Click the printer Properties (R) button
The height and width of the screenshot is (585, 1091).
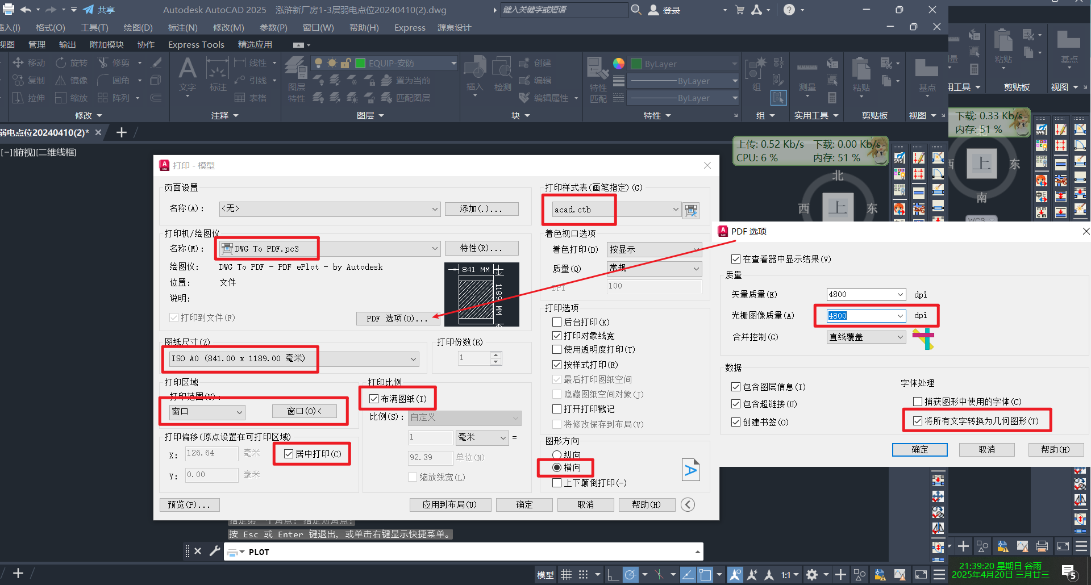pyautogui.click(x=481, y=248)
